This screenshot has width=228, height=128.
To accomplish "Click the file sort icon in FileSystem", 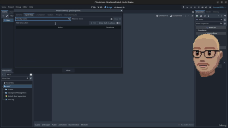I will click(31, 78).
